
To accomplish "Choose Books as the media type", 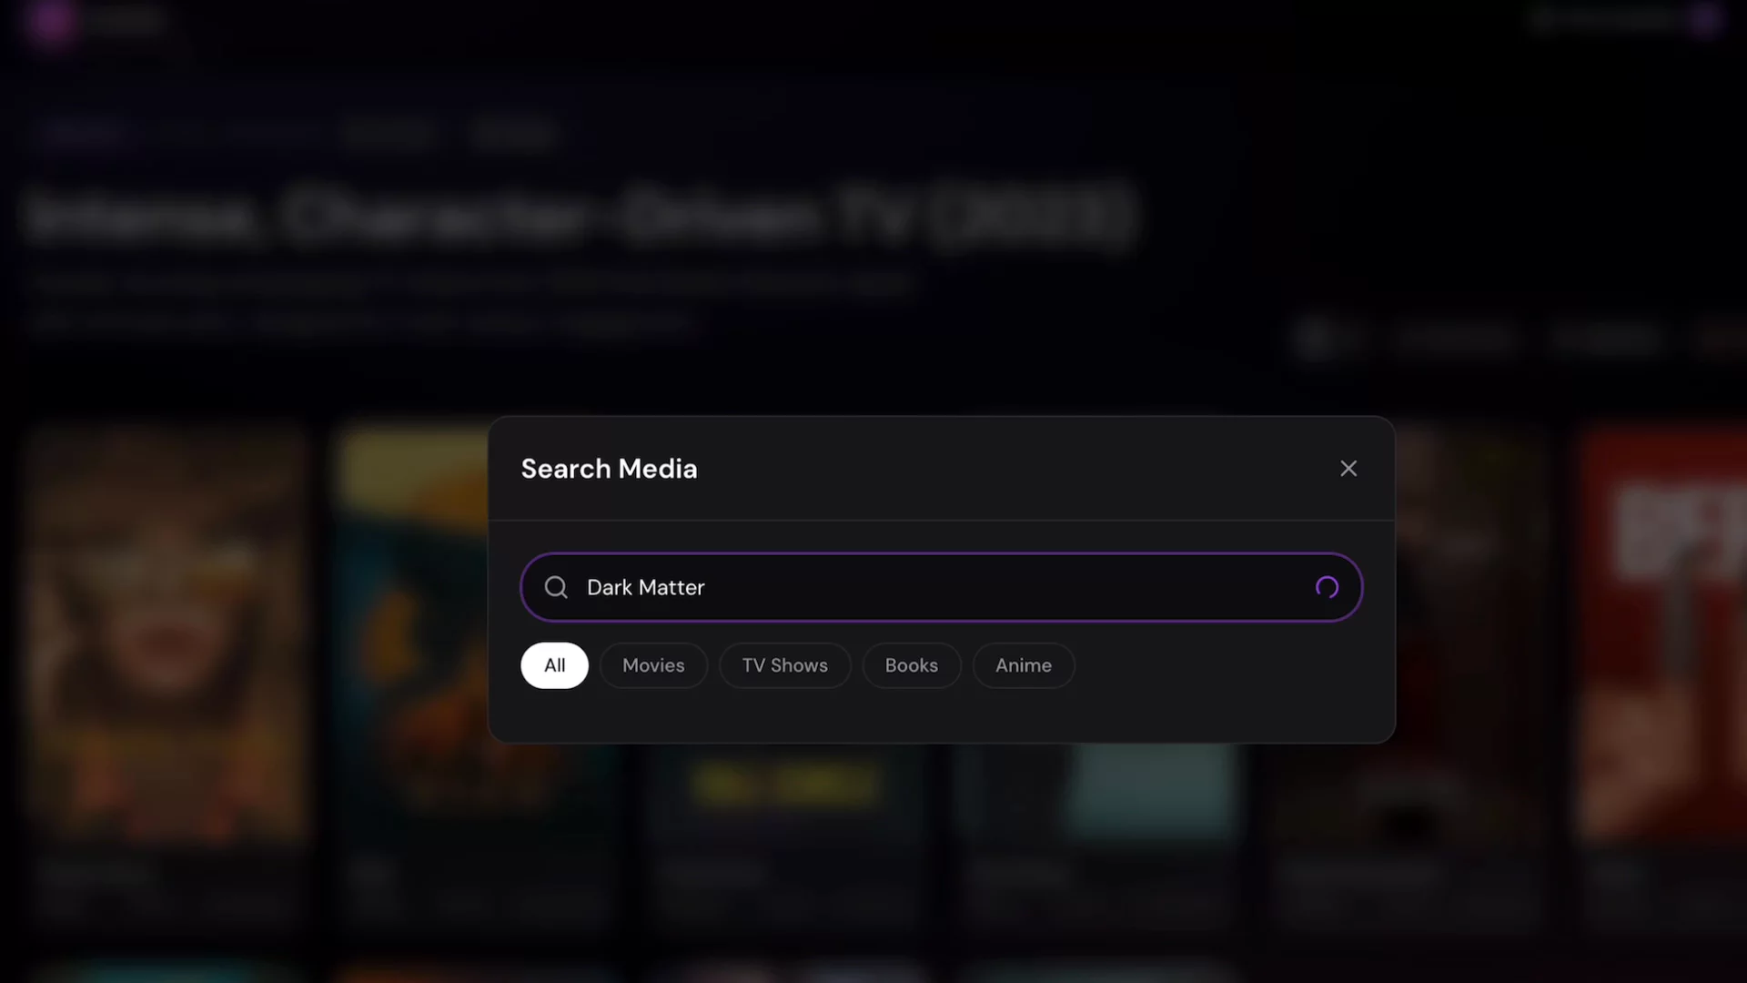I will click(x=912, y=665).
